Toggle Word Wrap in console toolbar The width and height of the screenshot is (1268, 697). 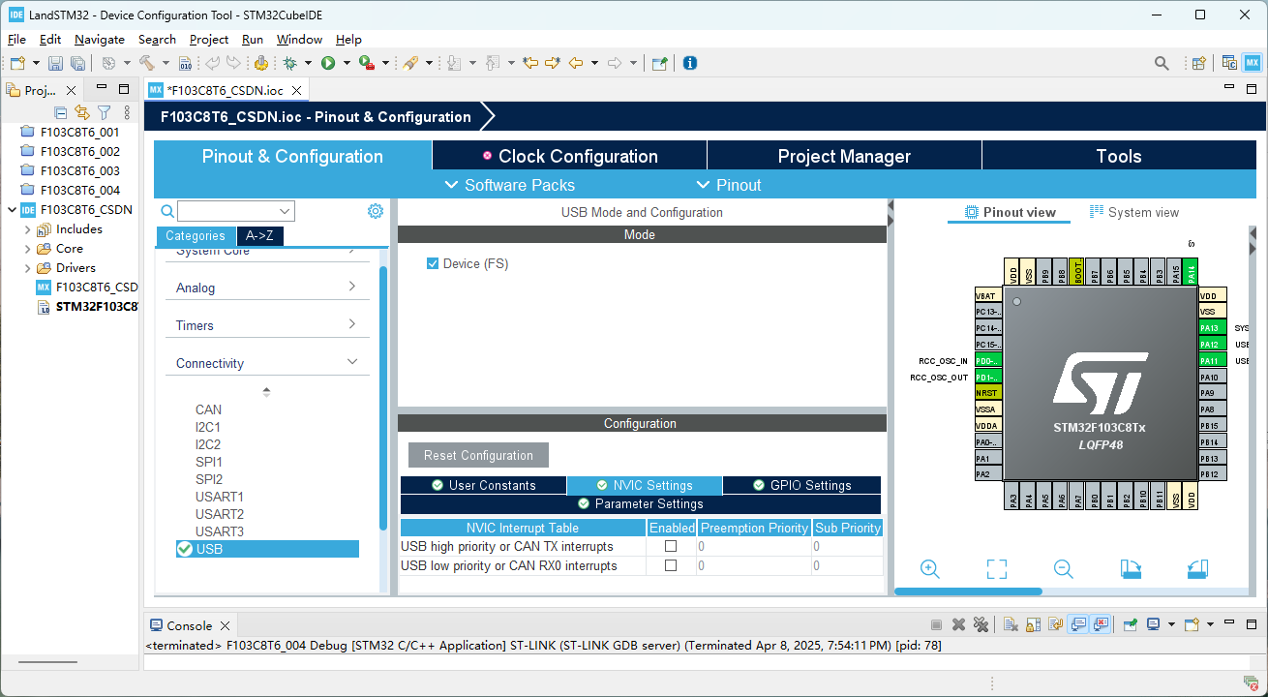tap(1055, 625)
